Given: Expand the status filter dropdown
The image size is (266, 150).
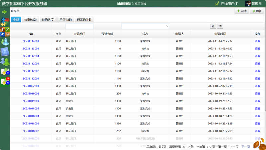Looking at the screenshot, I should pyautogui.click(x=145, y=26).
